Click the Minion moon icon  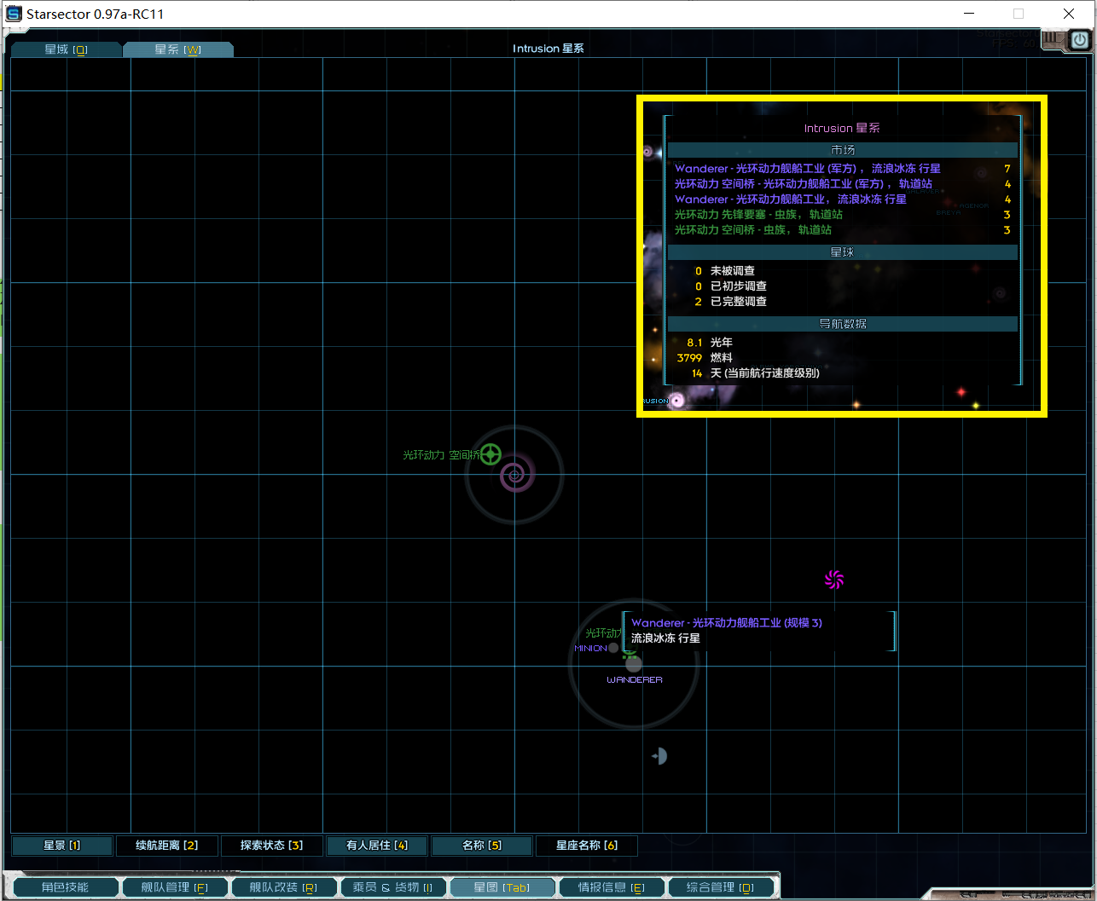(x=613, y=648)
